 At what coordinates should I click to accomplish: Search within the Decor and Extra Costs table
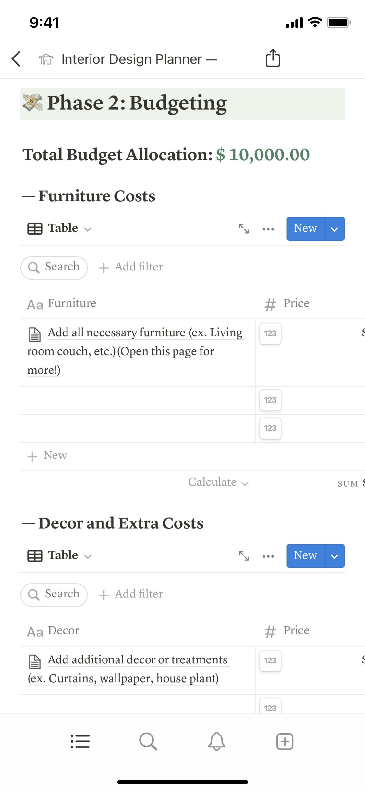(x=54, y=594)
